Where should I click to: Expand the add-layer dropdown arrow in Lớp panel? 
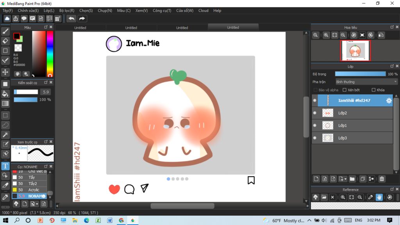[x=345, y=179]
